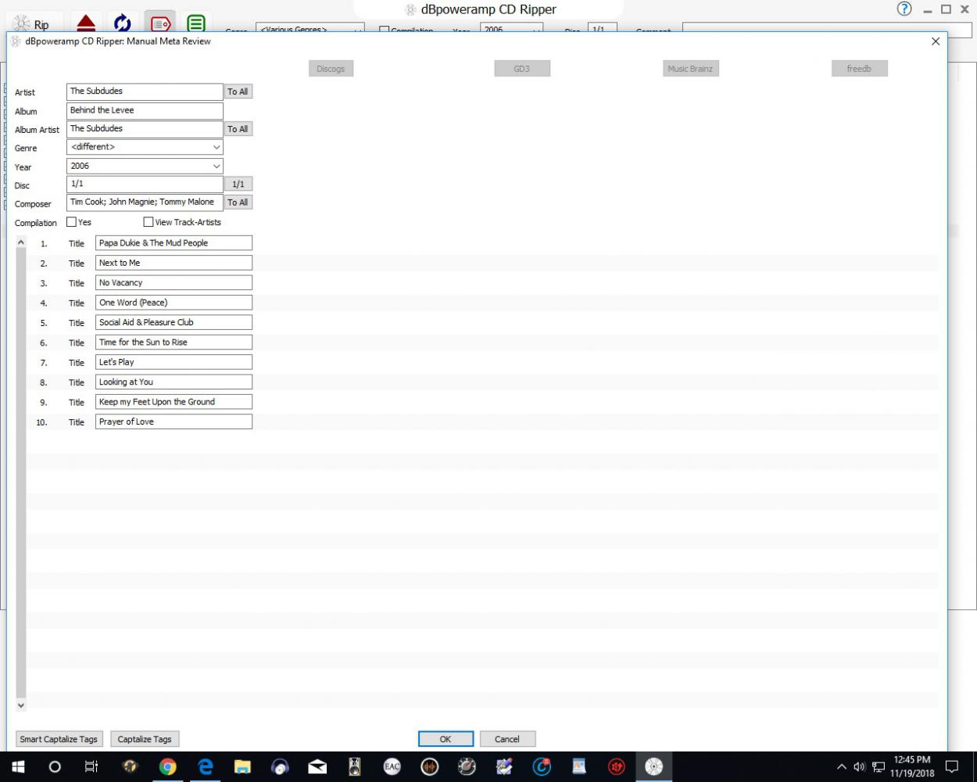Expand the Genre dropdown

point(217,147)
